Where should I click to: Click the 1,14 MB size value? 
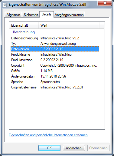(47, 71)
